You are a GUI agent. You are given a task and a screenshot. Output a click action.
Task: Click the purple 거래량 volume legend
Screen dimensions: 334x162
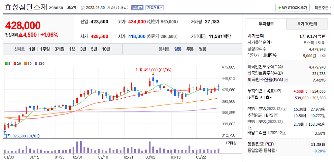tap(231, 143)
